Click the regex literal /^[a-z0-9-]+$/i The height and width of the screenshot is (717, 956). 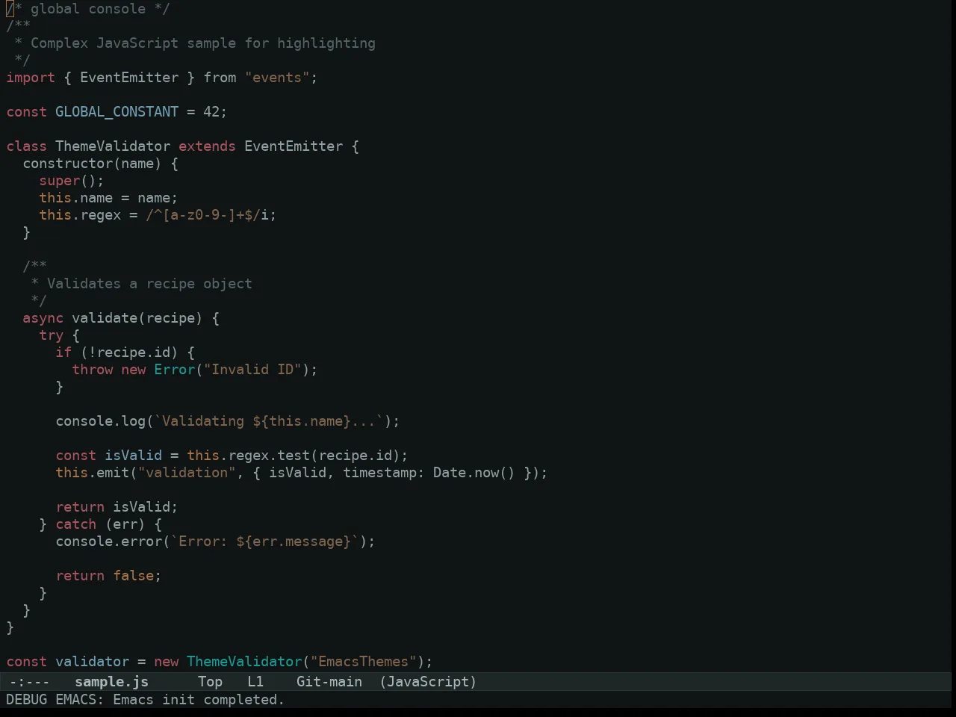coord(207,215)
